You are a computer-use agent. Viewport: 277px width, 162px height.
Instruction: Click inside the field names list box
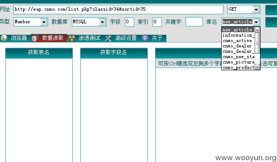[114, 111]
